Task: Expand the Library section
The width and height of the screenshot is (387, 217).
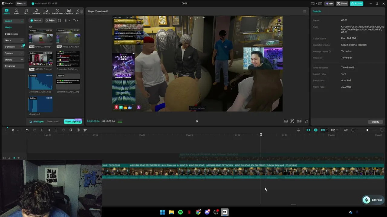Action: [14, 60]
